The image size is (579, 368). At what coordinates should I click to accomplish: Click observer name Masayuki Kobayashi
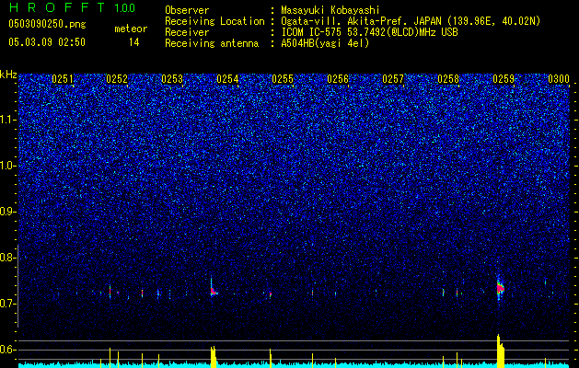[330, 10]
